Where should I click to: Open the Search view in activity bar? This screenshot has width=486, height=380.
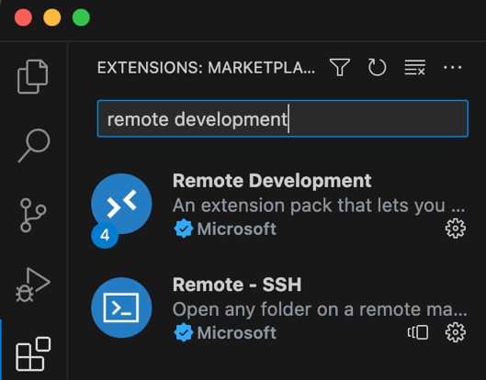pos(34,146)
